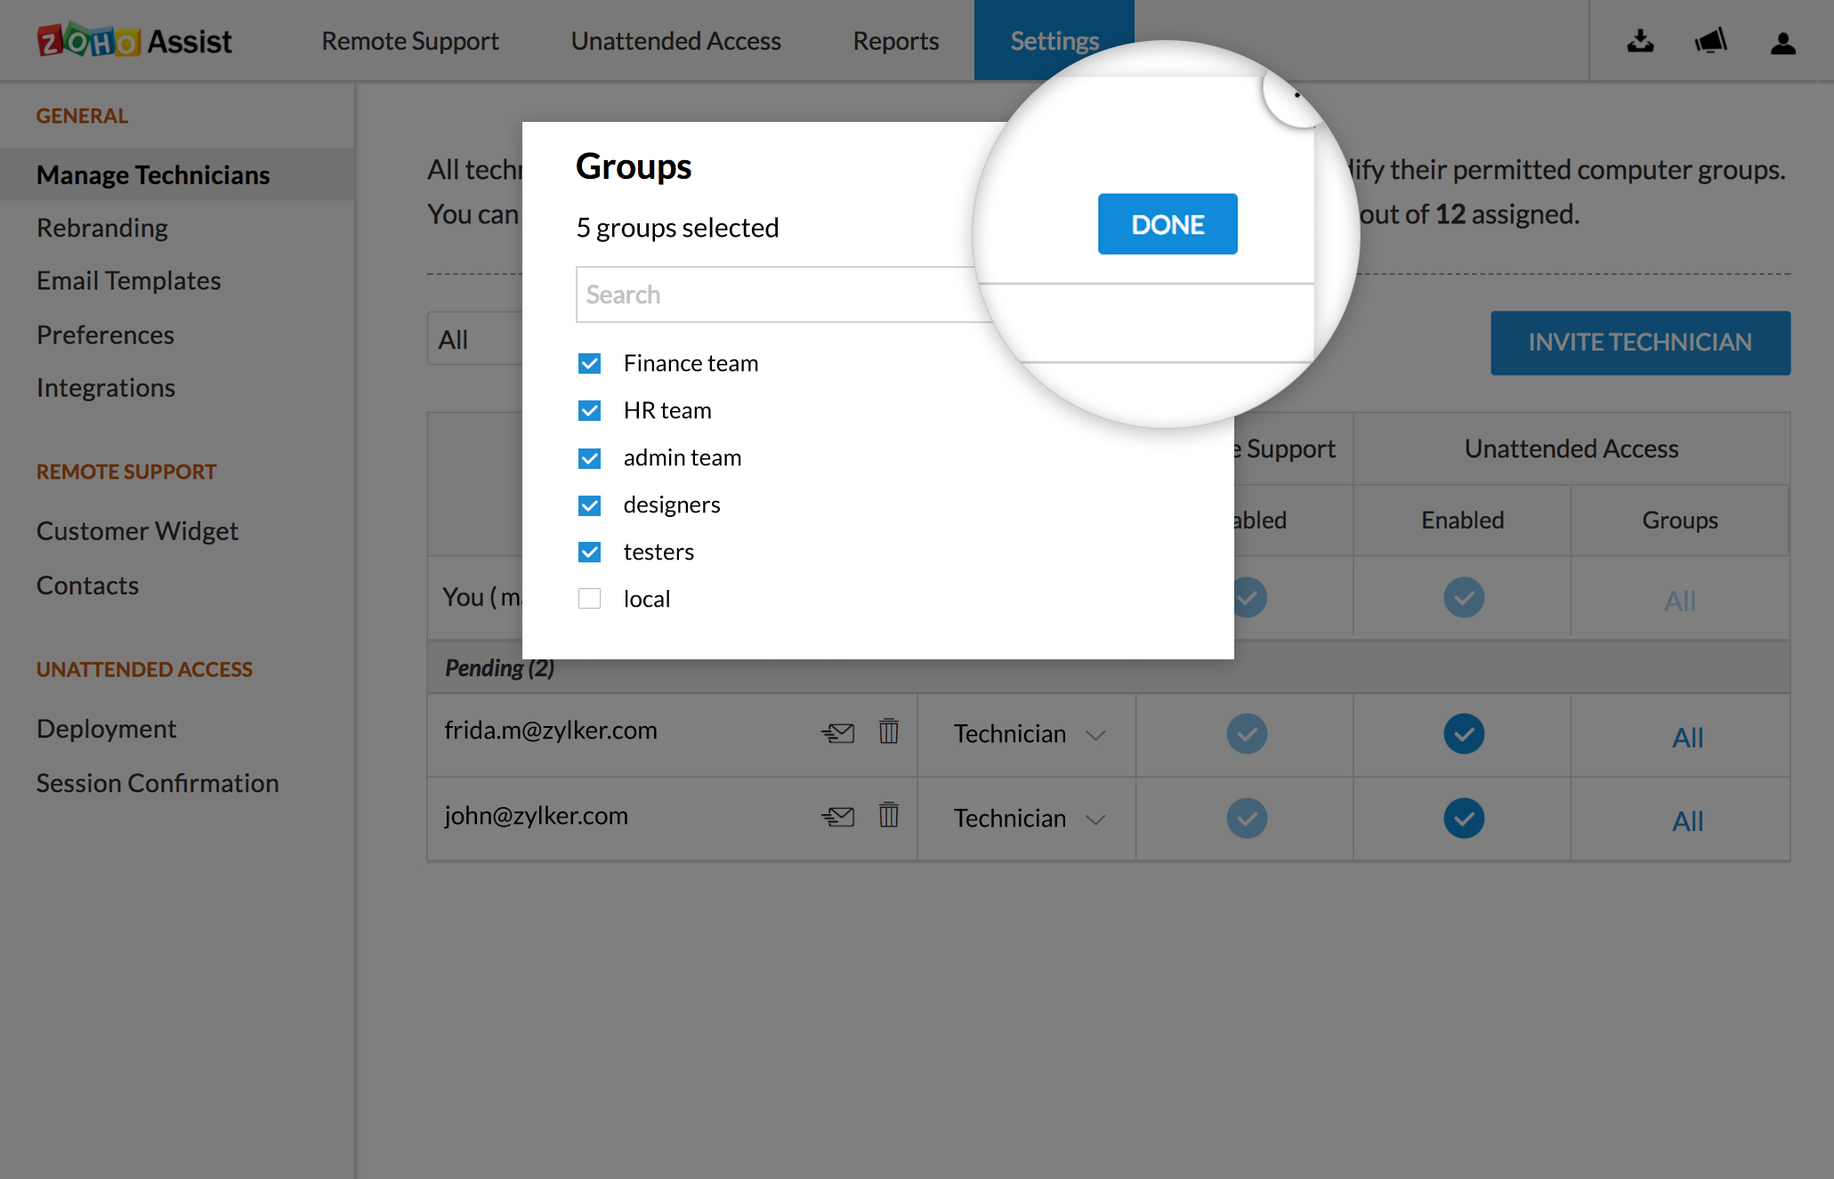Image resolution: width=1834 pixels, height=1179 pixels.
Task: Toggle unattended access for frida.m@zylker.com
Action: [1463, 734]
